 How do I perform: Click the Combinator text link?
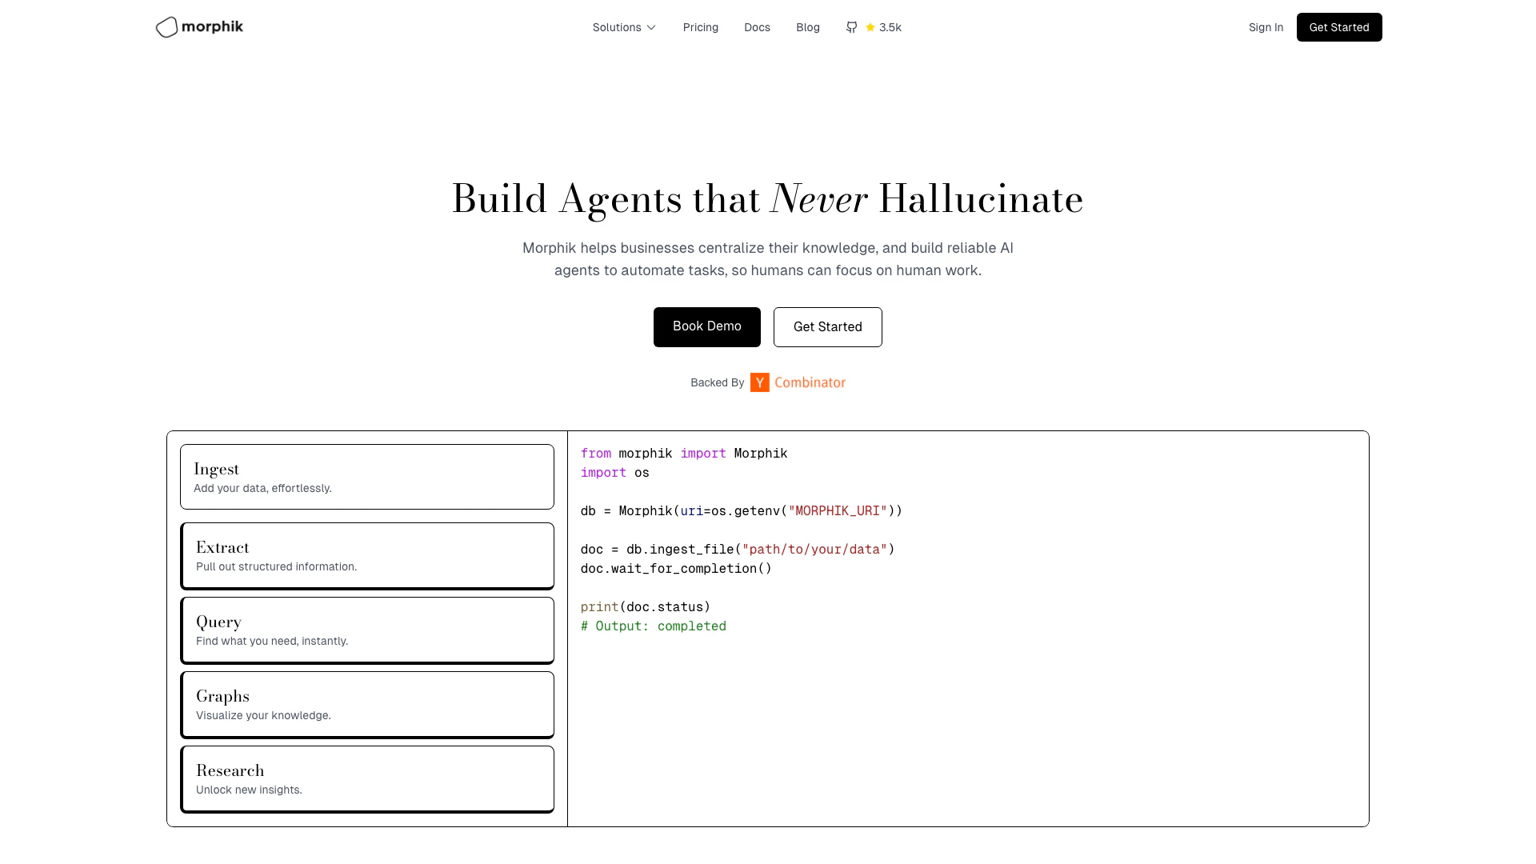pyautogui.click(x=810, y=382)
